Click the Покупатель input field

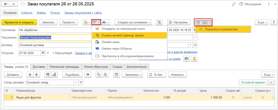[54, 37]
